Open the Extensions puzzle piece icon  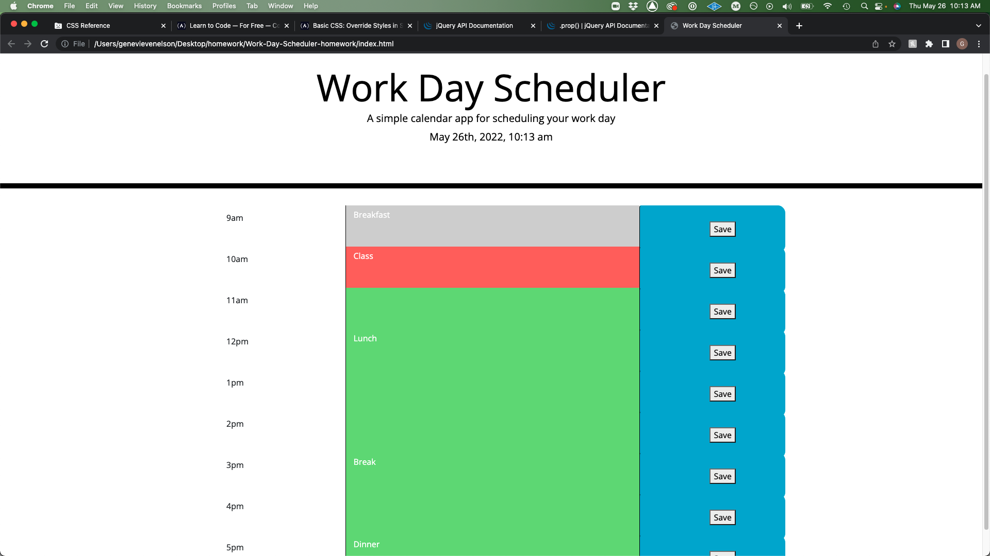point(929,44)
